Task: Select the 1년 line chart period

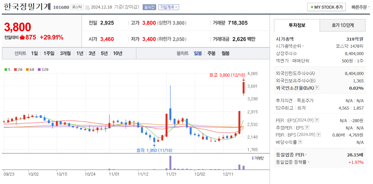Action: tap(80, 53)
